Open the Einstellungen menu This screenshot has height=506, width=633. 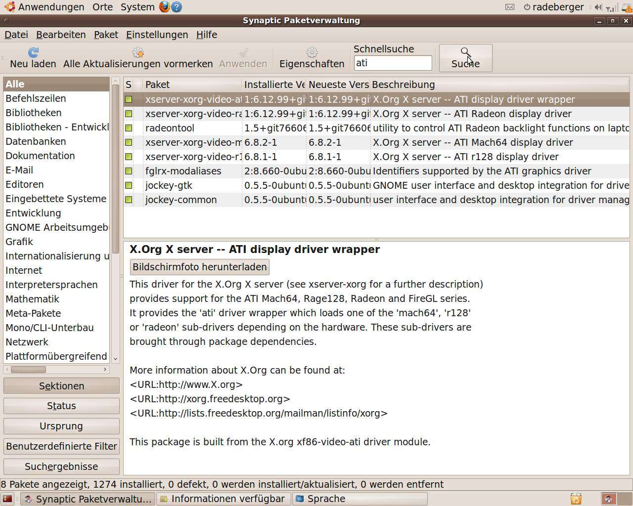pyautogui.click(x=157, y=35)
